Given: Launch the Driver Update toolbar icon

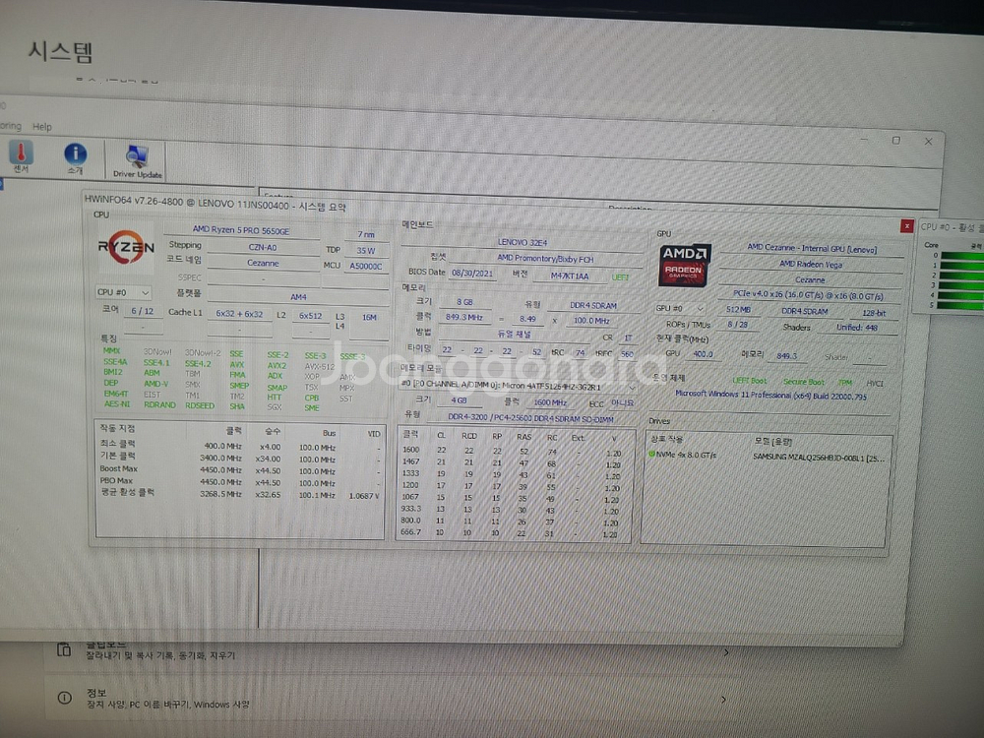Looking at the screenshot, I should (137, 161).
